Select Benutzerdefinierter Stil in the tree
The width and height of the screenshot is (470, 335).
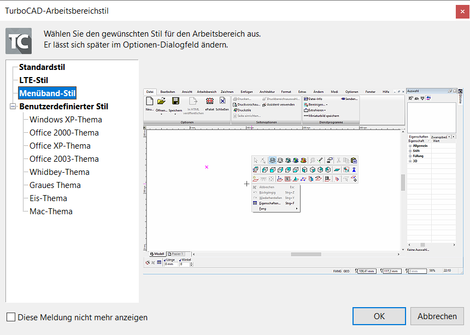[x=63, y=107]
